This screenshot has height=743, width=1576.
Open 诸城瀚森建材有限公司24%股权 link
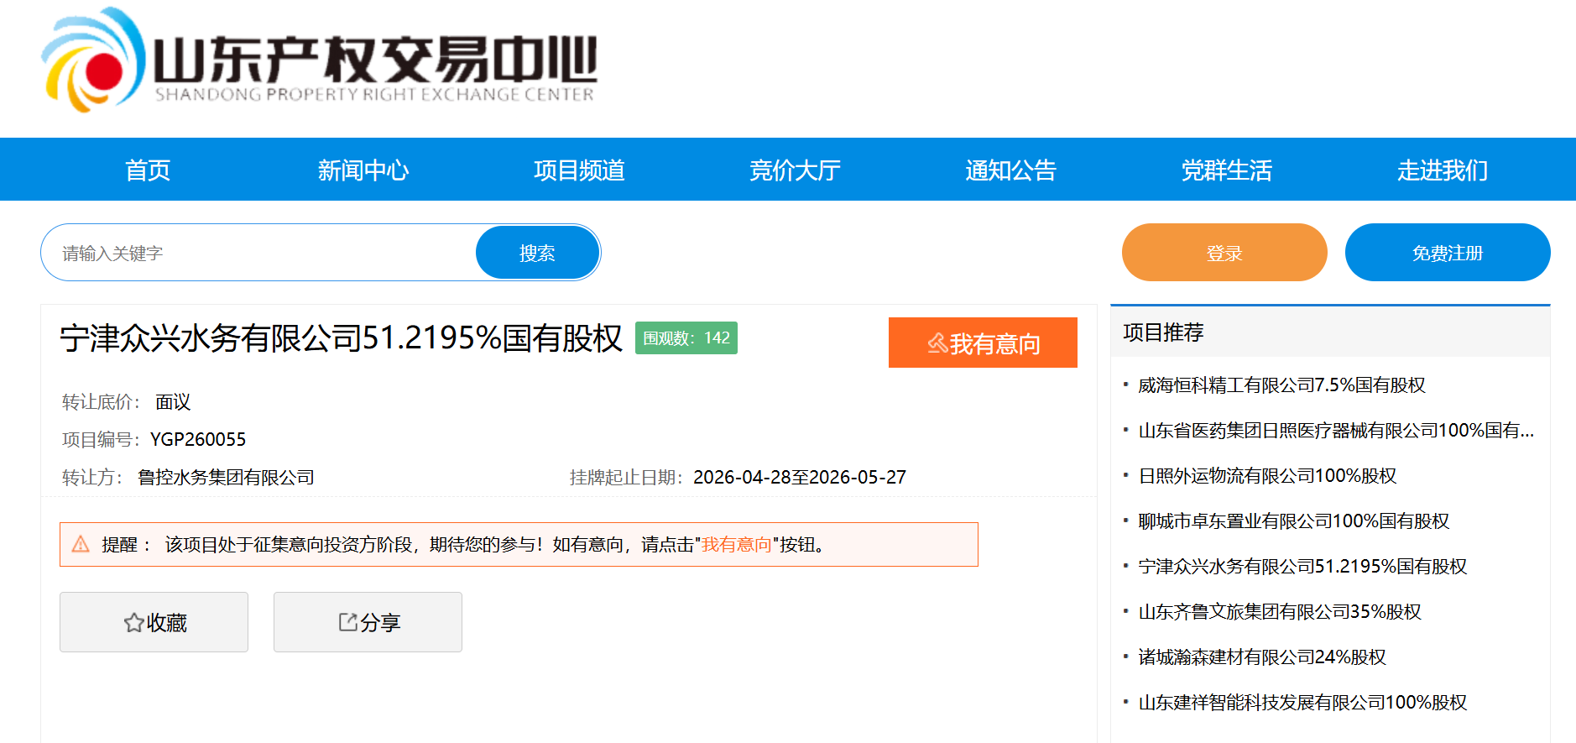coord(1262,657)
